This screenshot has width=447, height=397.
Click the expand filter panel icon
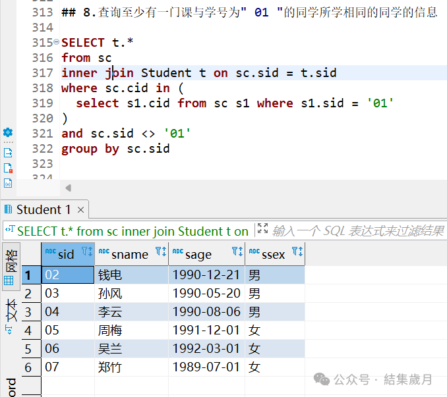click(x=262, y=228)
